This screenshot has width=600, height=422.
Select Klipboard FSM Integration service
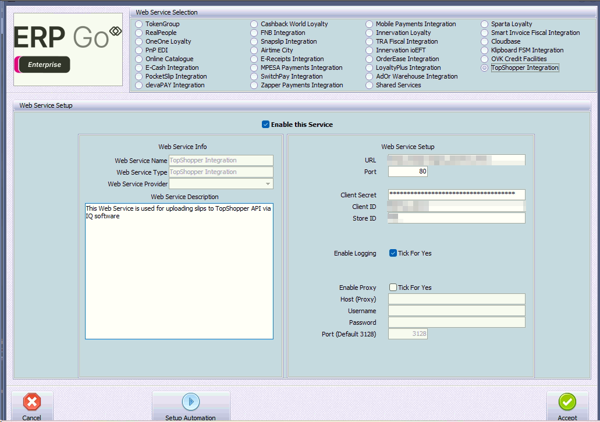tap(485, 51)
